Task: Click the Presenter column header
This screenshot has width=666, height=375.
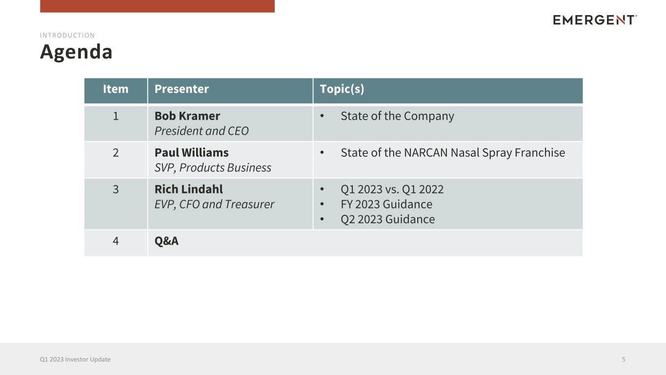Action: pos(182,89)
